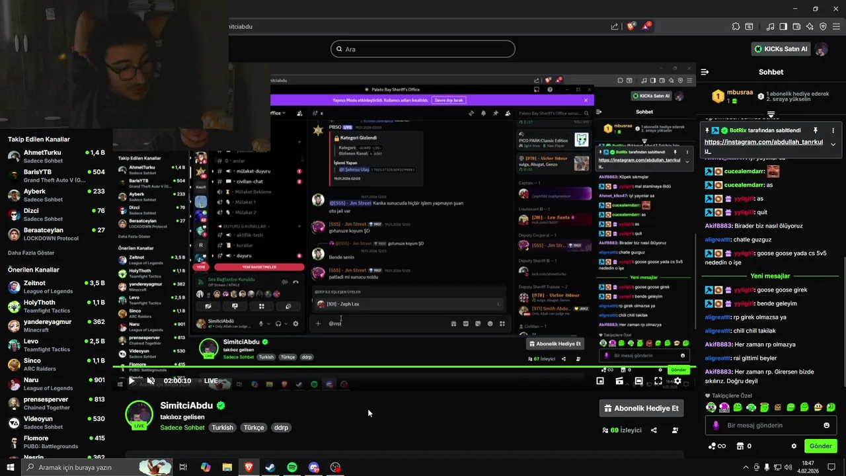Open Videoyun recommended channel
Screen dimensions: 846x476
pyautogui.click(x=56, y=422)
